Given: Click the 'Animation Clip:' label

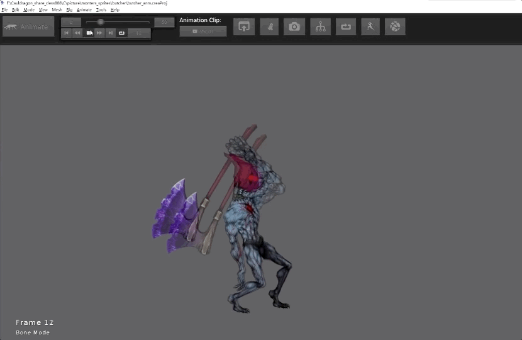Looking at the screenshot, I should click(200, 20).
